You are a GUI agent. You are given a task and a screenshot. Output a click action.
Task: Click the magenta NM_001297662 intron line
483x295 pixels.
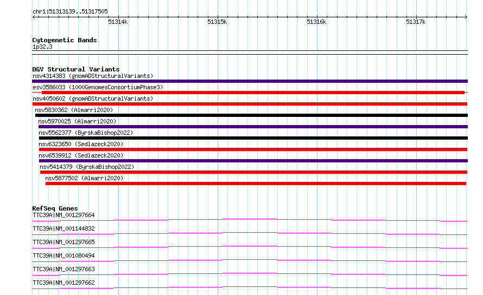tap(250, 287)
